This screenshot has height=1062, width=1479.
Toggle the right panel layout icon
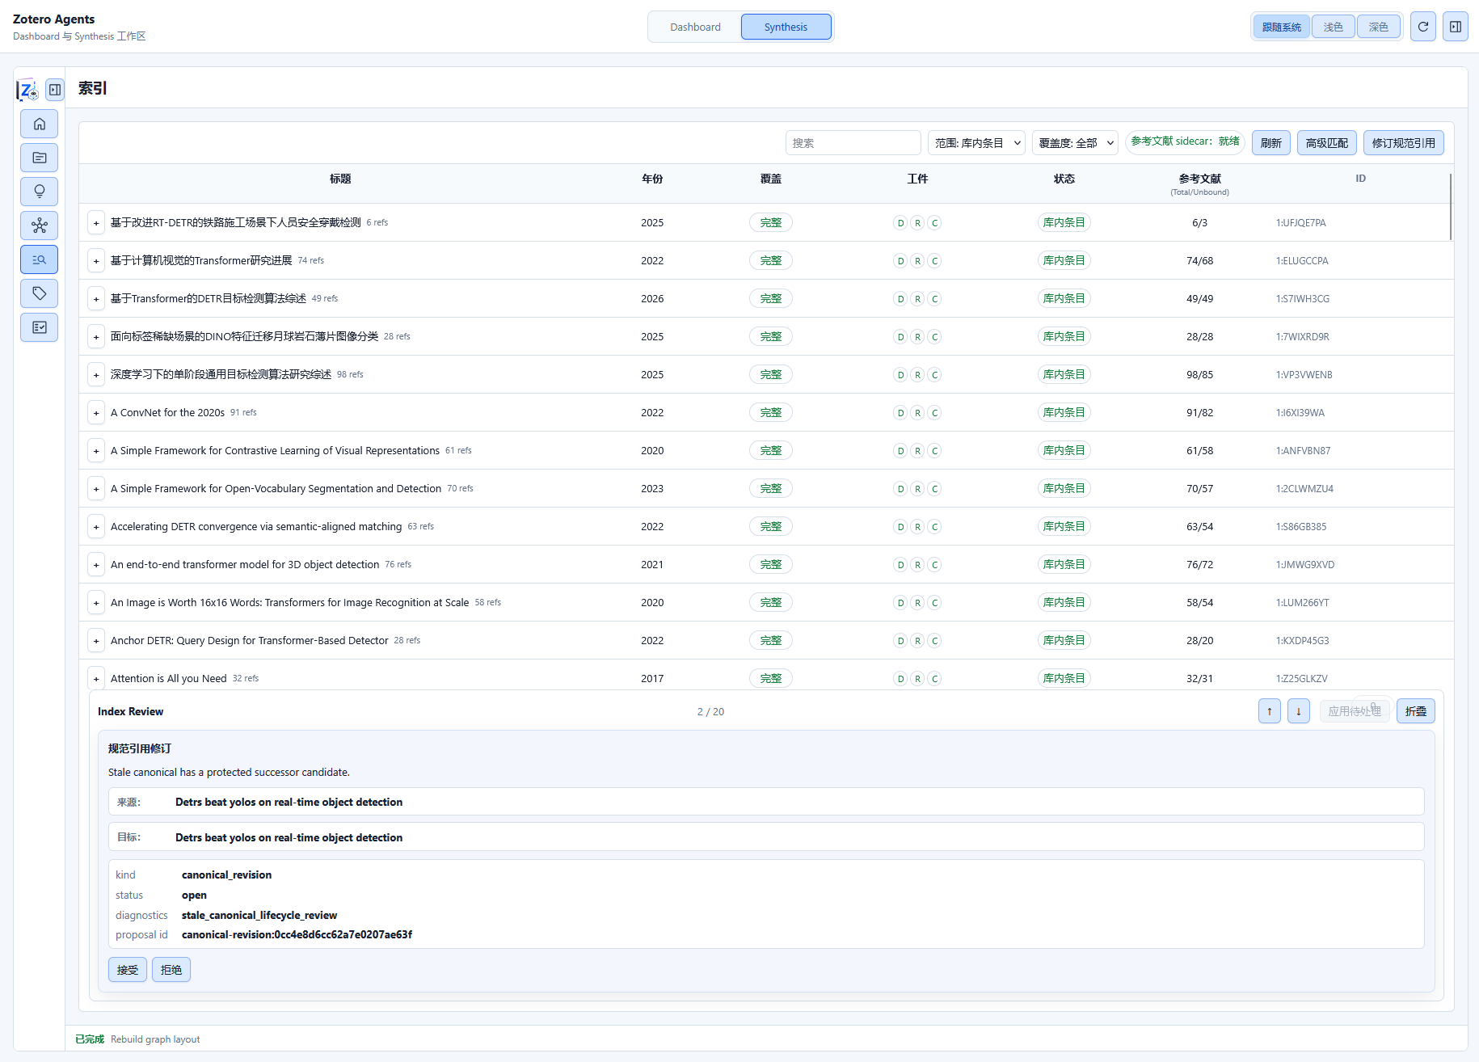[1455, 27]
